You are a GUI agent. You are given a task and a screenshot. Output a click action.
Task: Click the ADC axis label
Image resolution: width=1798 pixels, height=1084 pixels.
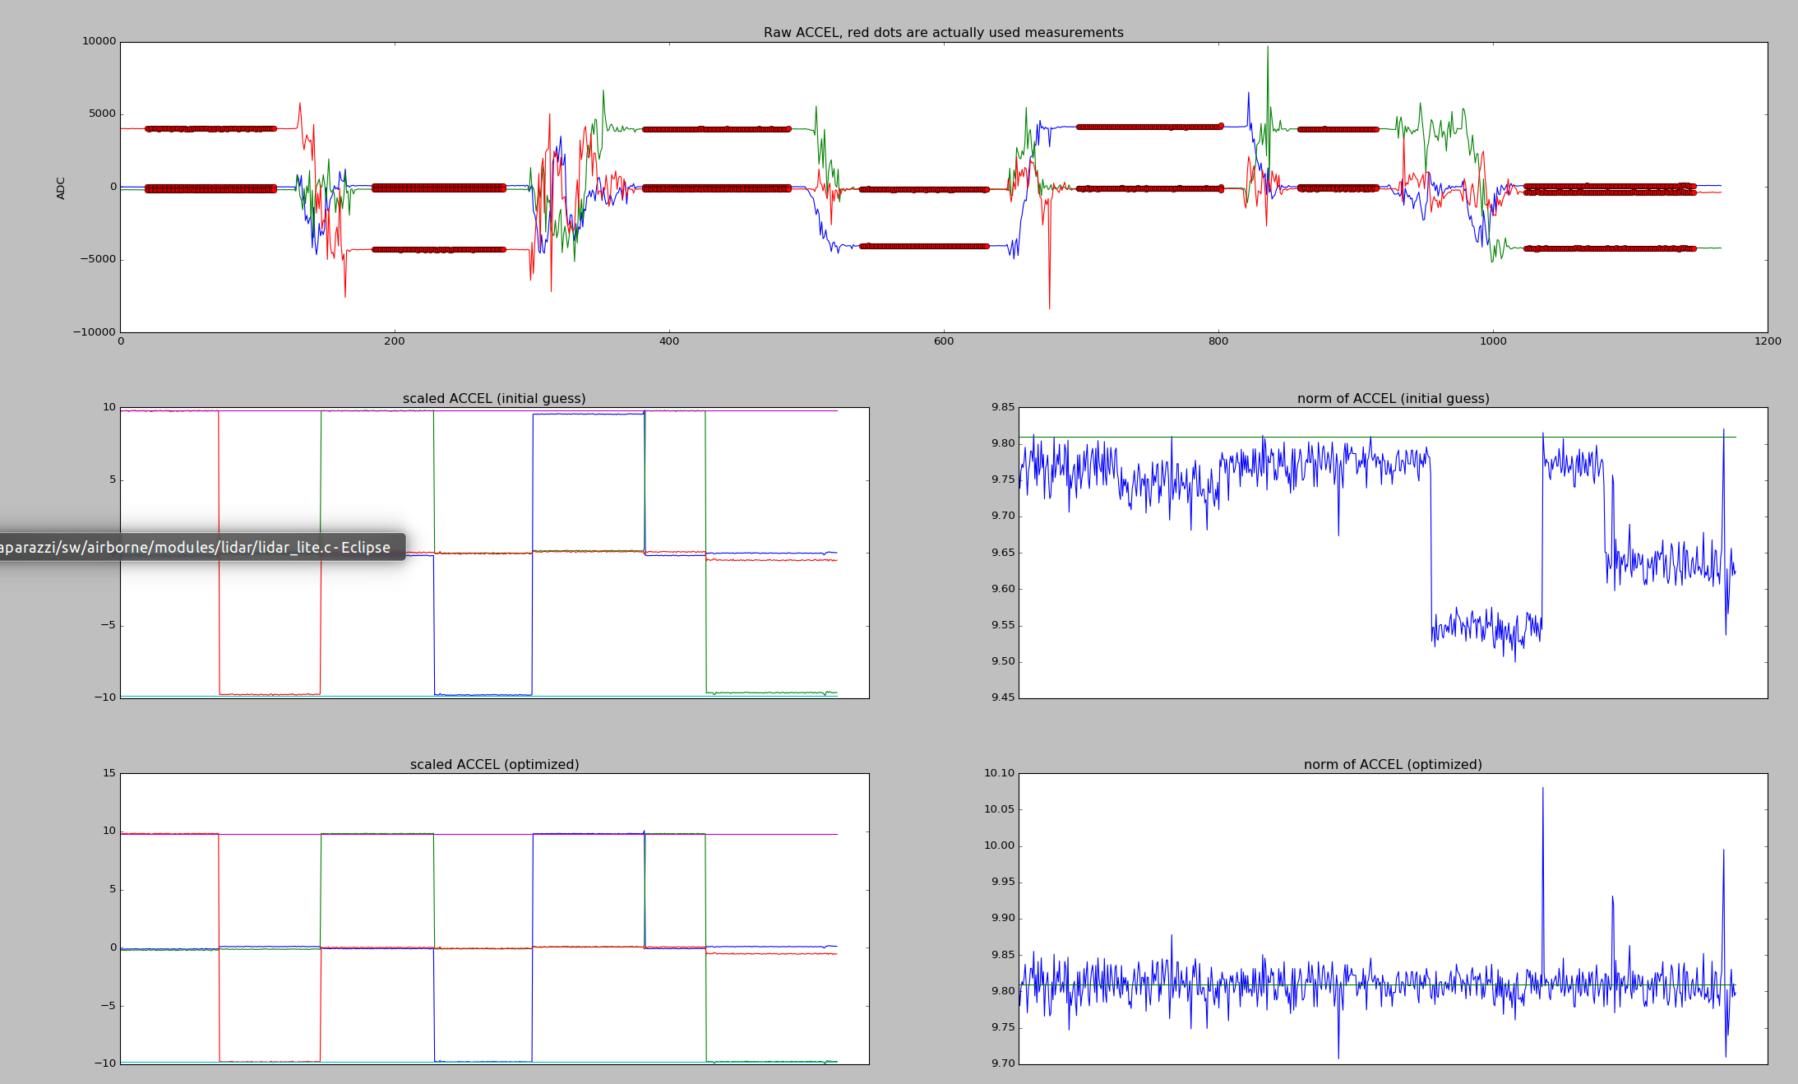[61, 187]
